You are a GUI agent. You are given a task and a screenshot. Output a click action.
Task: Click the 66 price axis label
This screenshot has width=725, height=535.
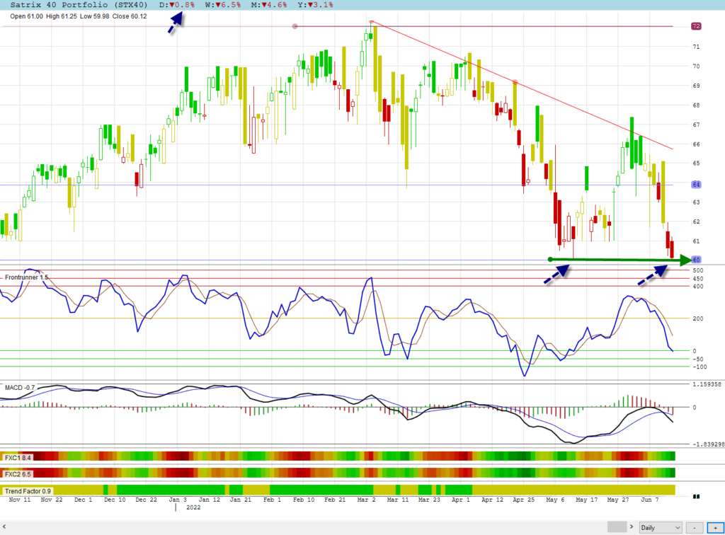click(696, 144)
